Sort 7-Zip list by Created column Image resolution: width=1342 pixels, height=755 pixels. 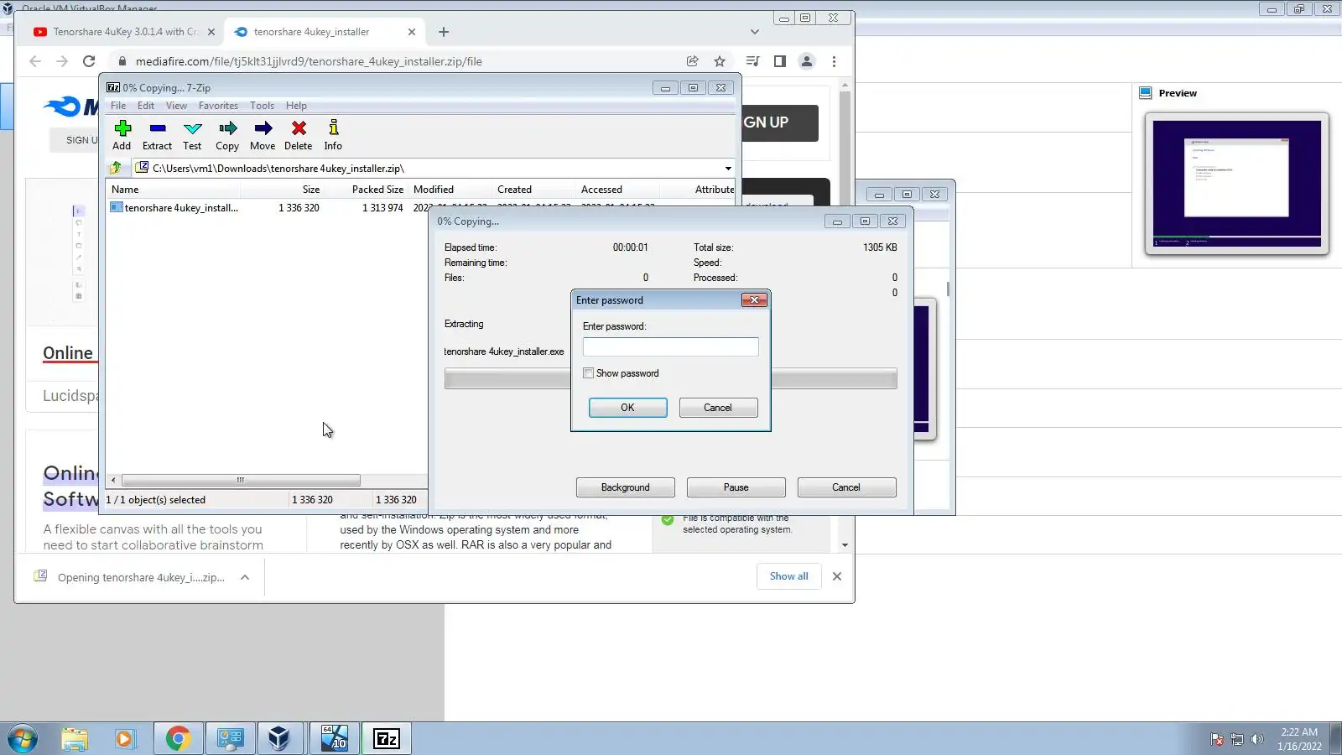[533, 190]
